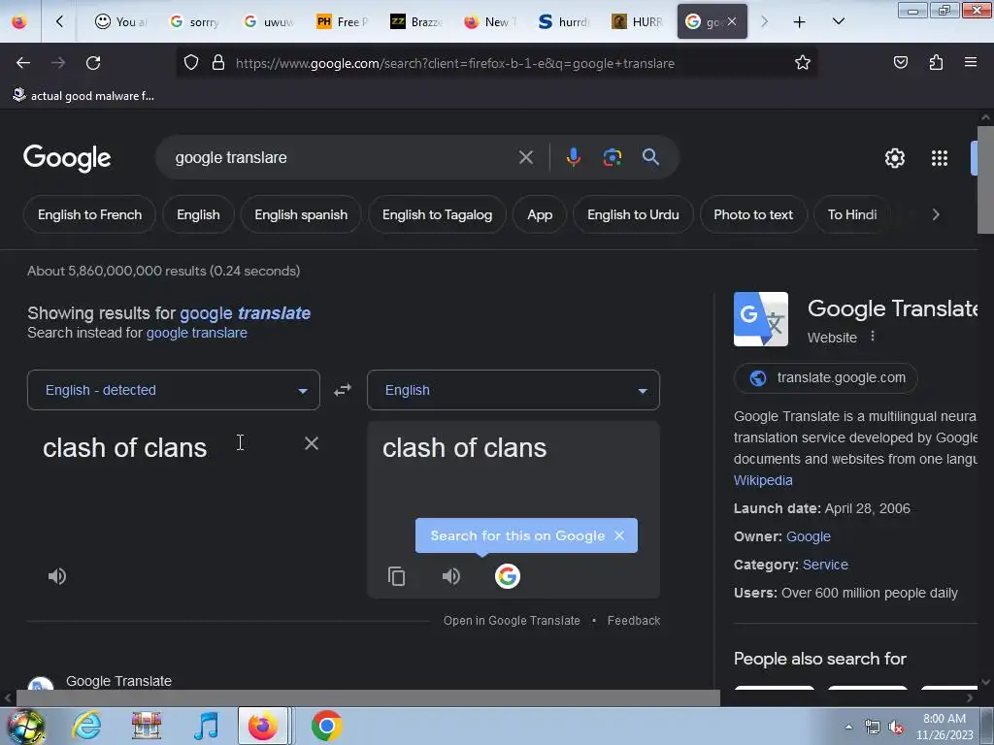Click the Firefox back navigation arrow
This screenshot has width=994, height=745.
click(23, 63)
